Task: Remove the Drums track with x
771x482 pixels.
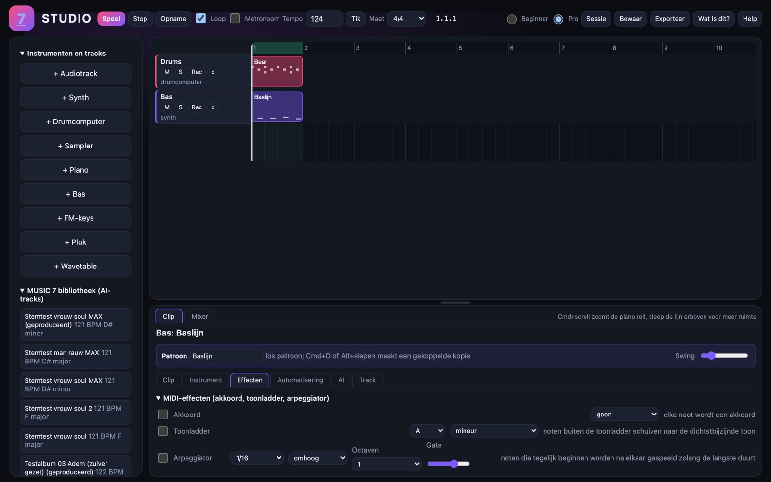Action: point(213,72)
